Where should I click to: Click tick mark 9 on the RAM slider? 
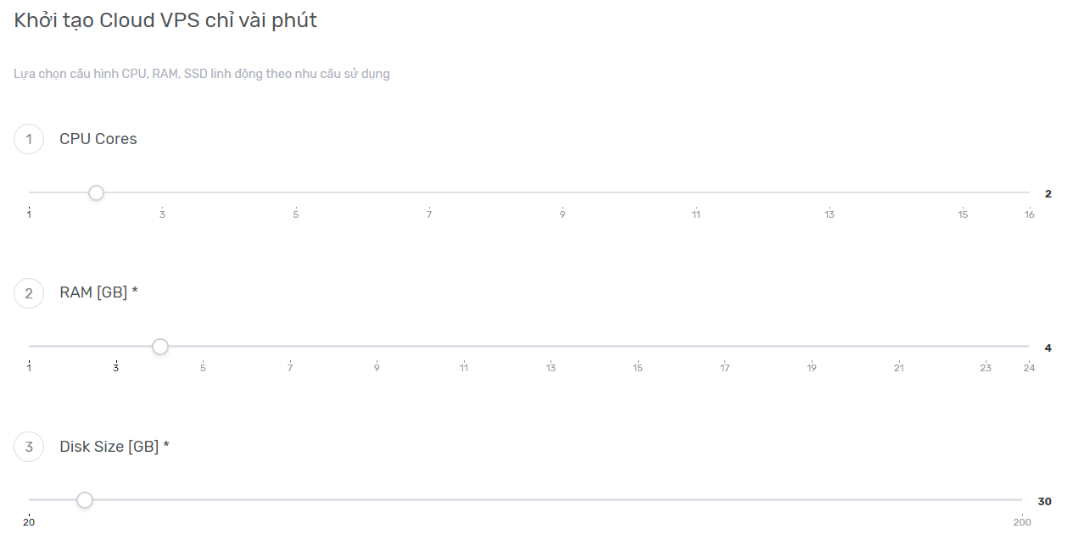377,368
